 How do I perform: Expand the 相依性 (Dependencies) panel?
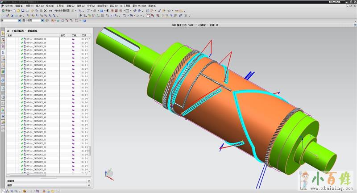(x=89, y=181)
